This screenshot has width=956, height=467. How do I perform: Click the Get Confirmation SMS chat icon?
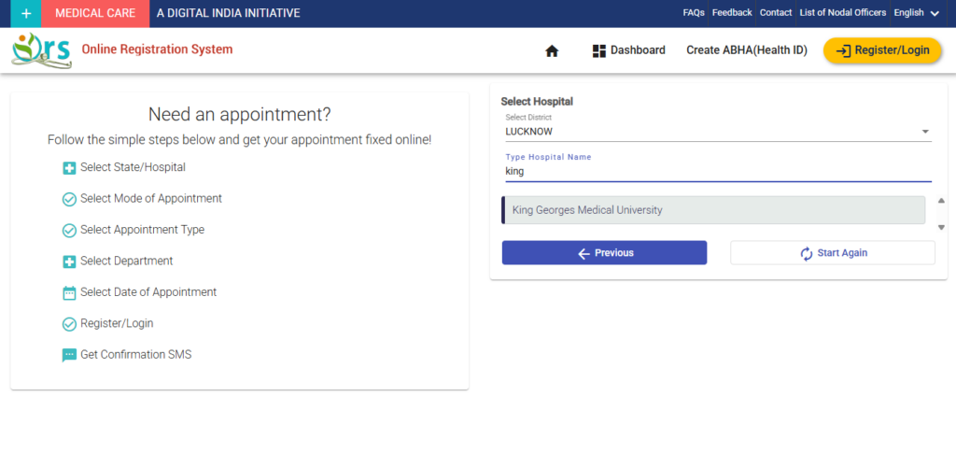[x=69, y=356]
